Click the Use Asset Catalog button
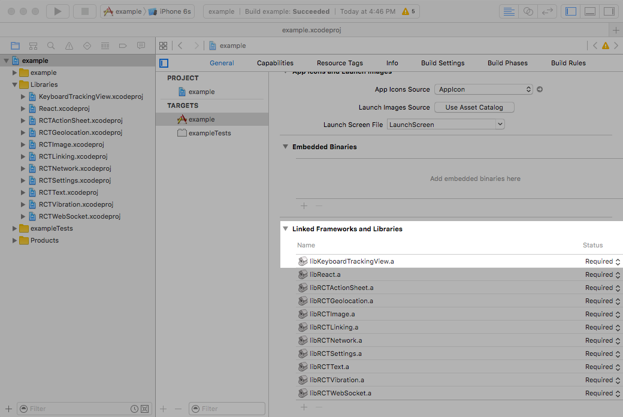This screenshot has height=417, width=623. 474,107
